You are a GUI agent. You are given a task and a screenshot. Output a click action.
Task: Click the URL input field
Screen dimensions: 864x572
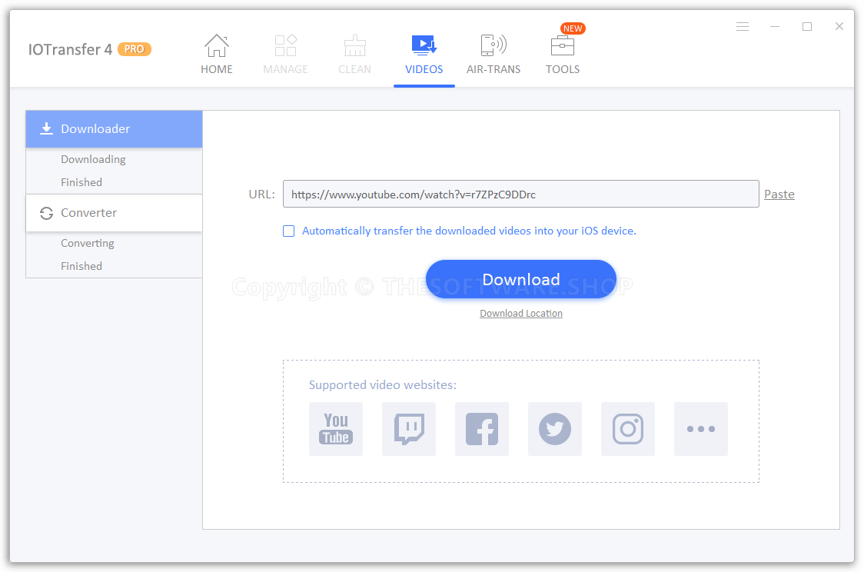click(520, 194)
